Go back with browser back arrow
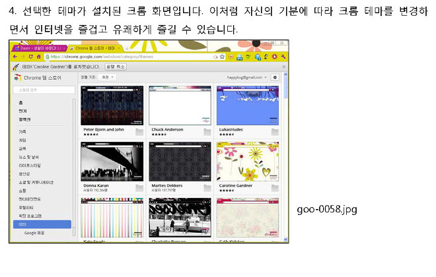The width and height of the screenshot is (436, 277). point(15,57)
